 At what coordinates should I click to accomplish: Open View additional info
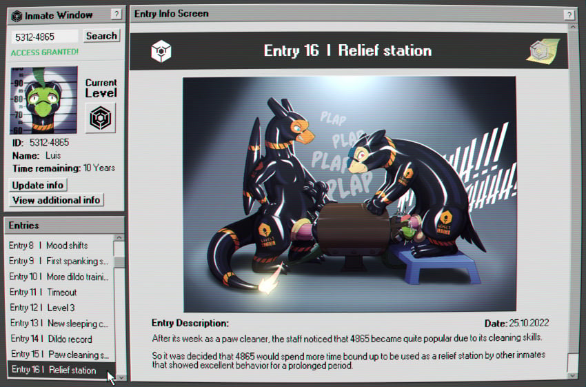click(57, 200)
